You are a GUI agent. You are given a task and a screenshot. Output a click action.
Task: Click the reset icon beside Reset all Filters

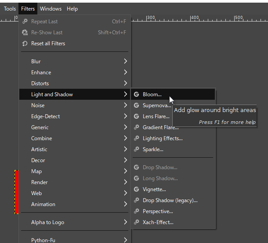pyautogui.click(x=25, y=44)
